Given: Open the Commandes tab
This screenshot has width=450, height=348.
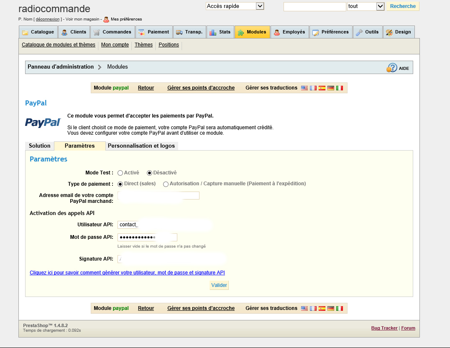Looking at the screenshot, I should [x=112, y=32].
